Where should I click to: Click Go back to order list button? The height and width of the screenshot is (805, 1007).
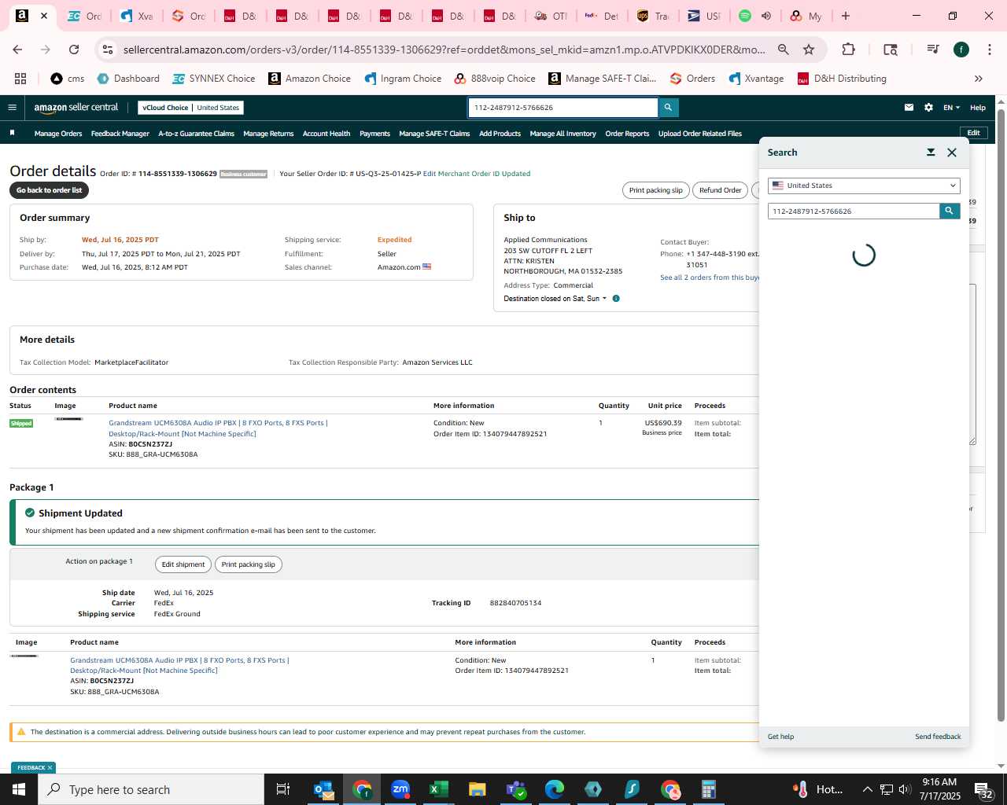[x=49, y=190]
